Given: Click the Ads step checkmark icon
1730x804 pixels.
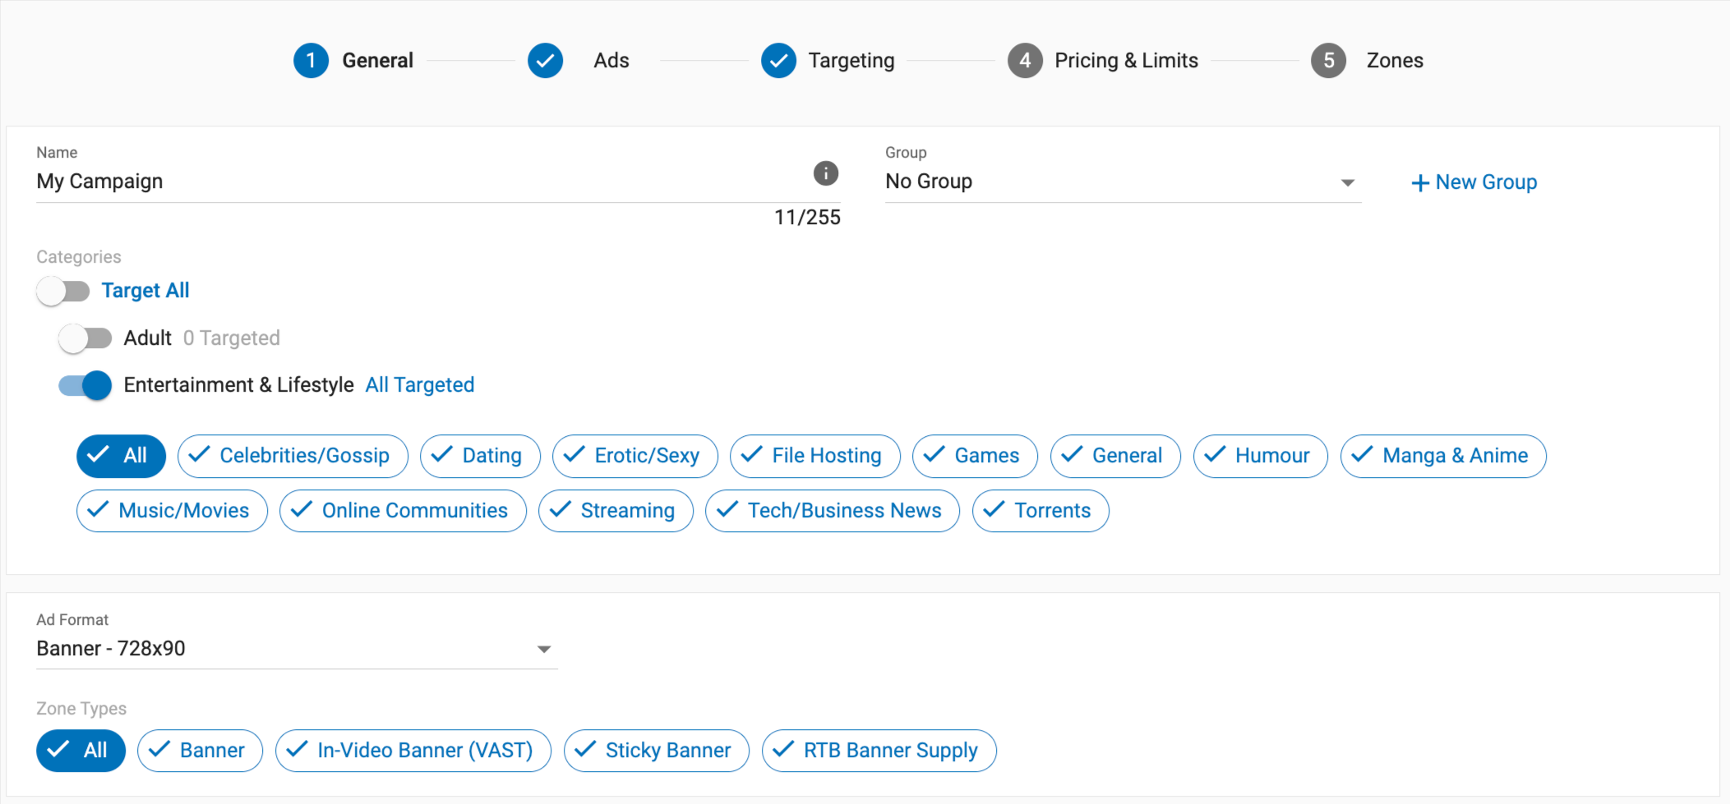Looking at the screenshot, I should click(545, 61).
